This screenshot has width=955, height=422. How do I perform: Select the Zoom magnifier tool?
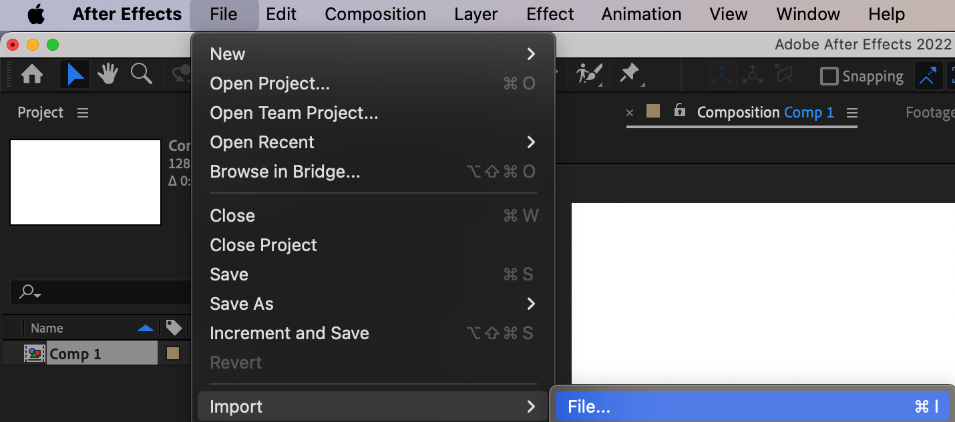click(141, 74)
